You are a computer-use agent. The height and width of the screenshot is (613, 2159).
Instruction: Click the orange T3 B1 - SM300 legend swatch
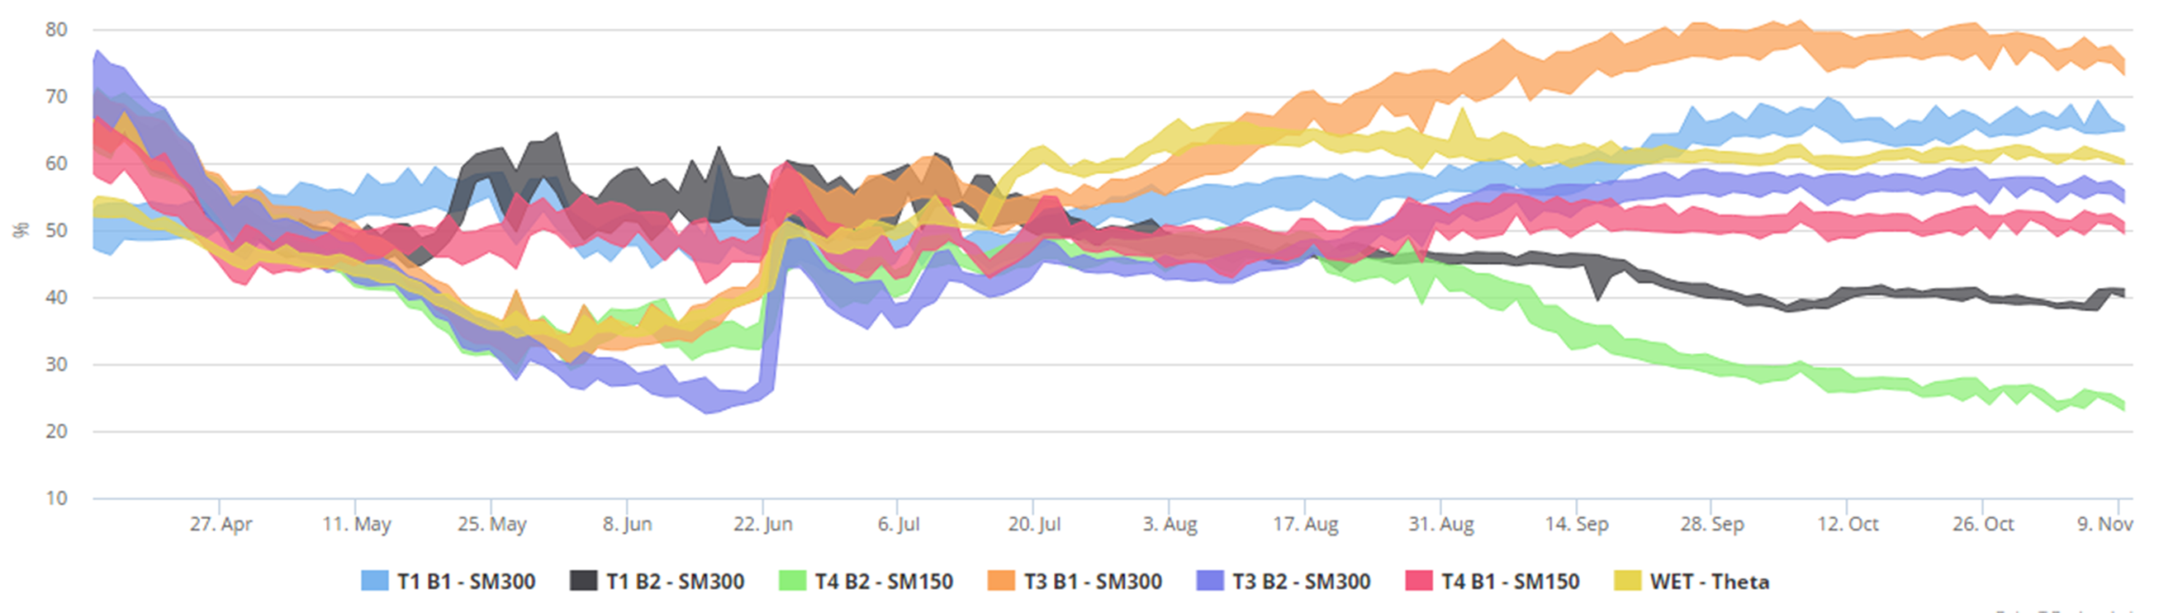tap(1001, 581)
